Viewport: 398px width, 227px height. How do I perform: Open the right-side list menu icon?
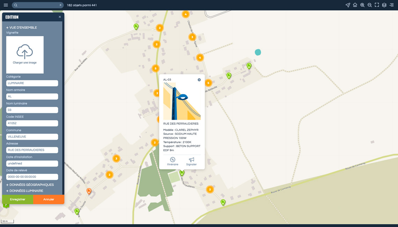tap(391, 5)
